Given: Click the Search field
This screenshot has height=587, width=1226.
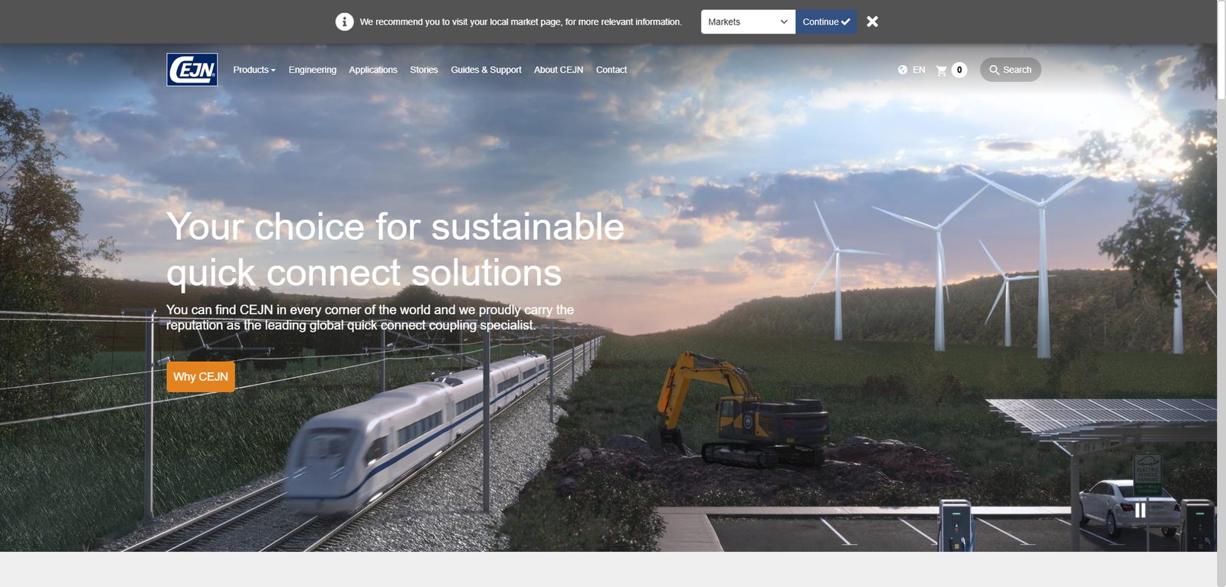Looking at the screenshot, I should tap(1011, 70).
